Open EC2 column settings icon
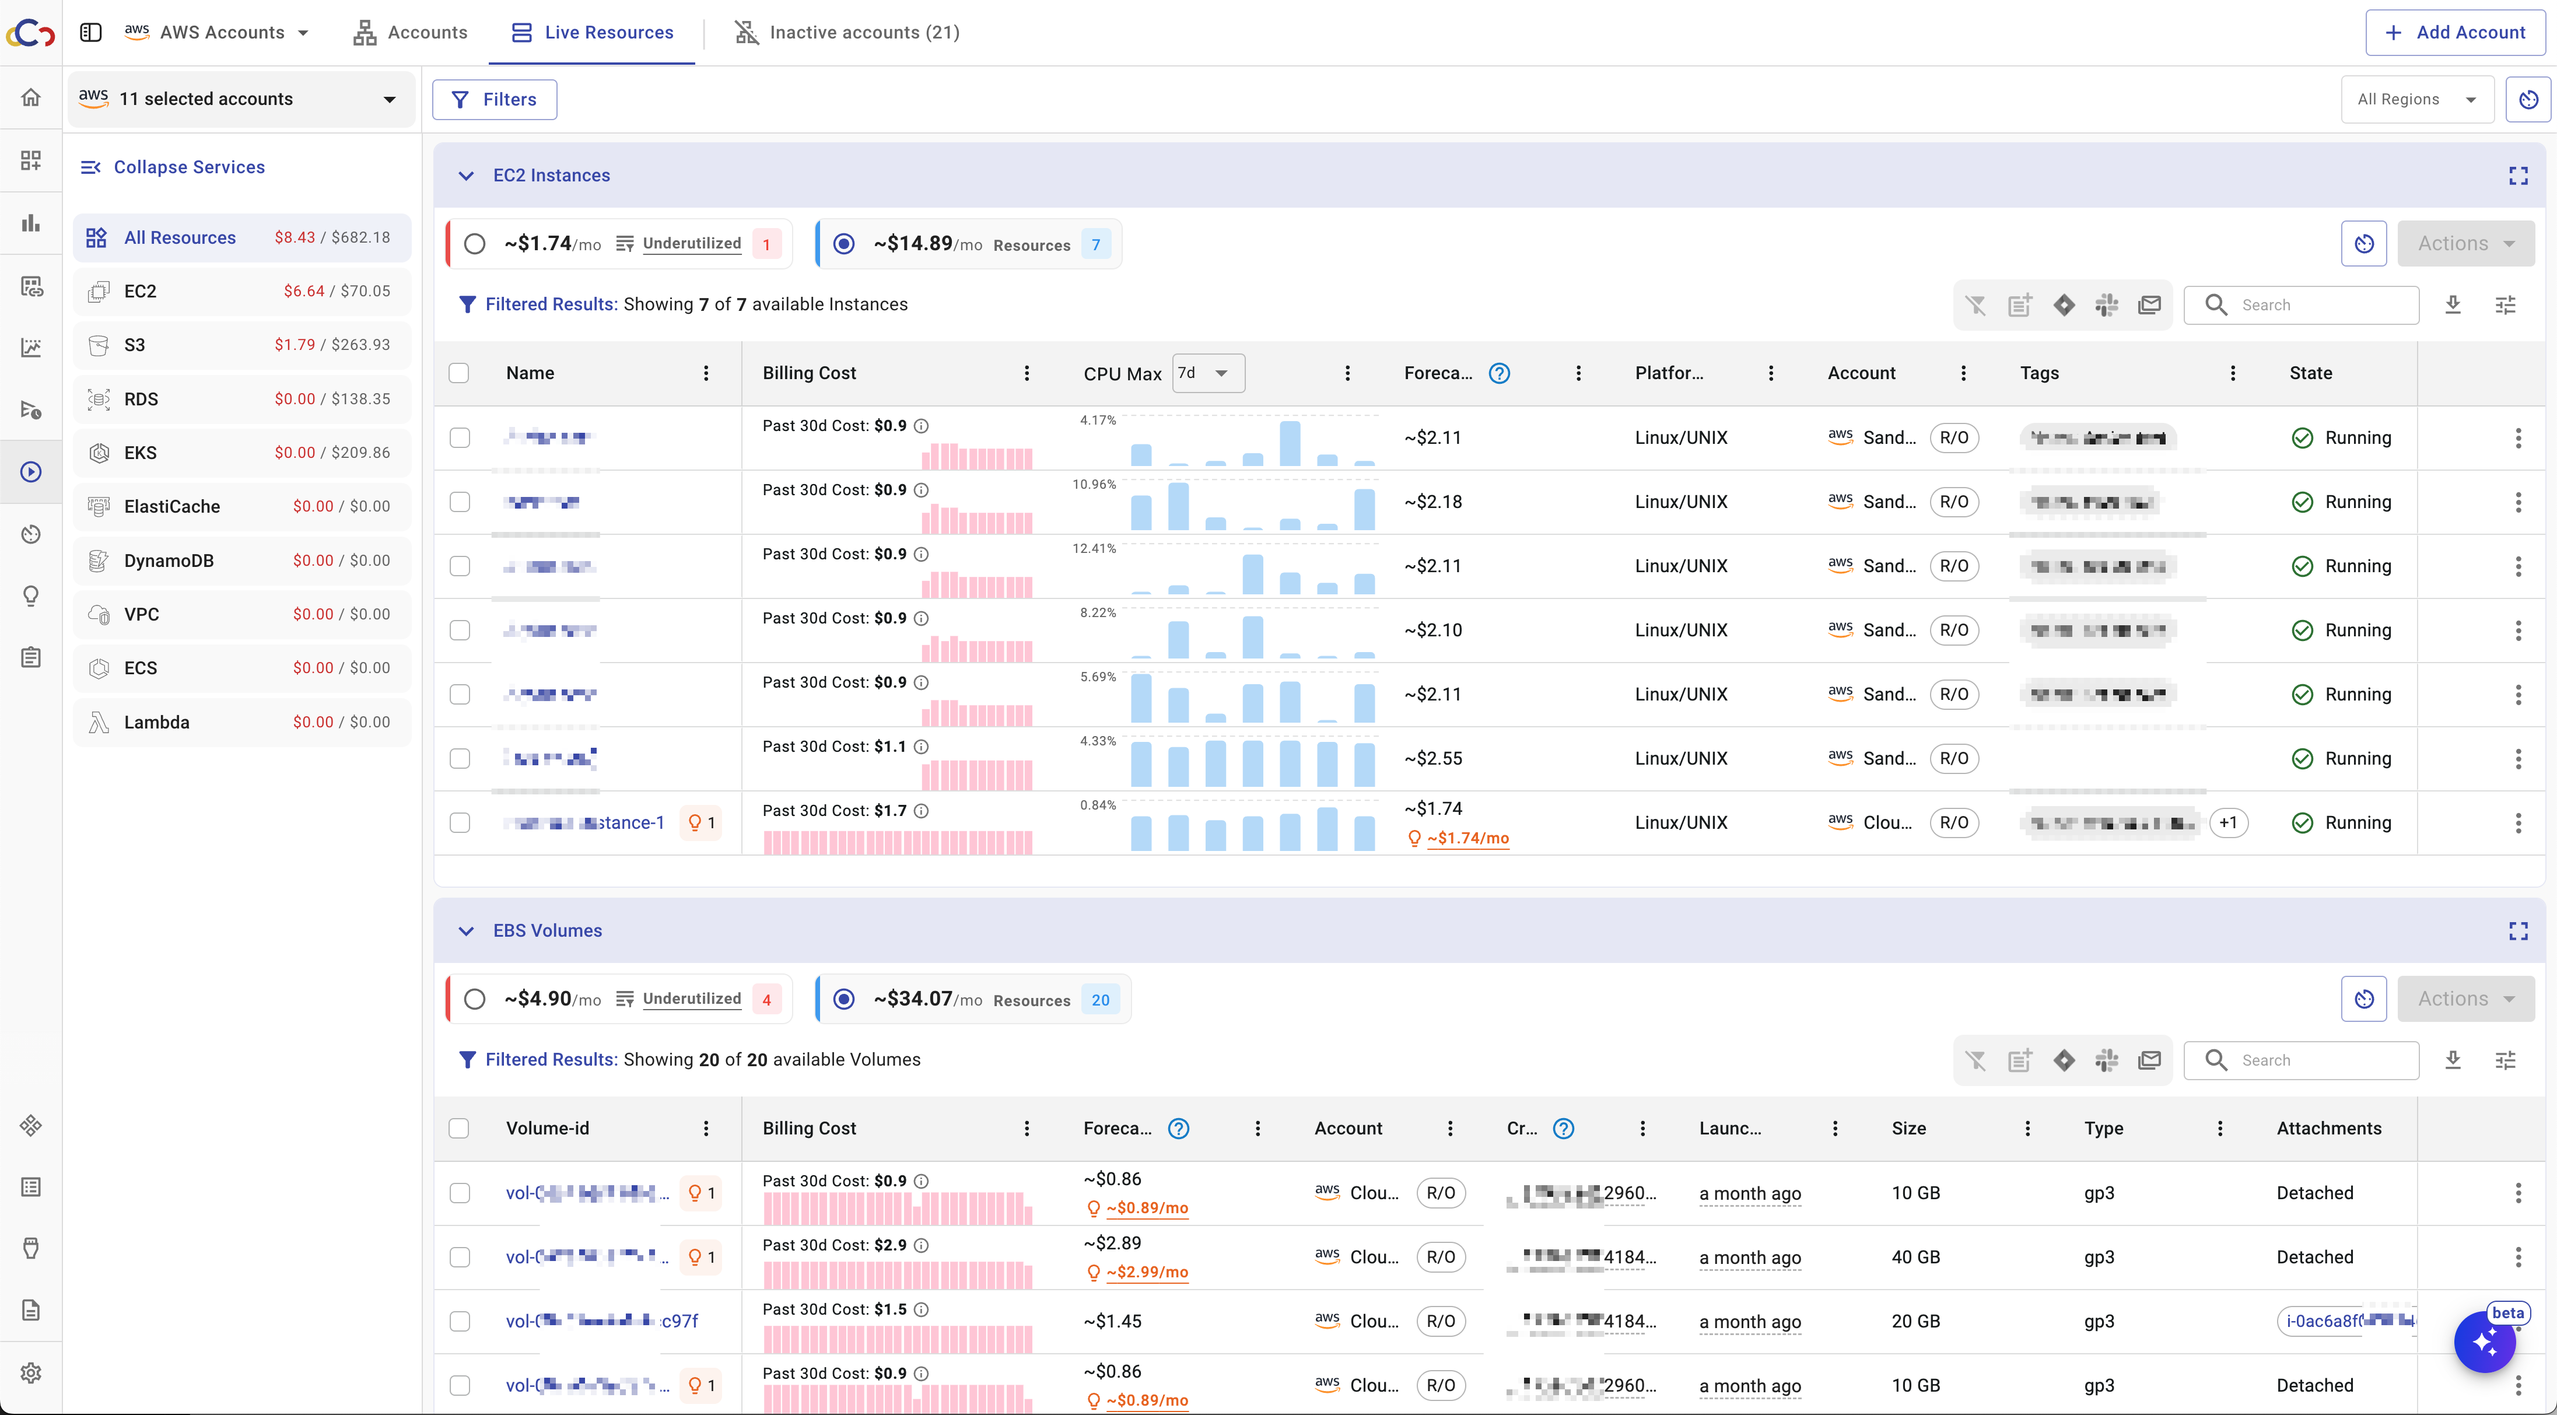The width and height of the screenshot is (2557, 1415). 2506,305
